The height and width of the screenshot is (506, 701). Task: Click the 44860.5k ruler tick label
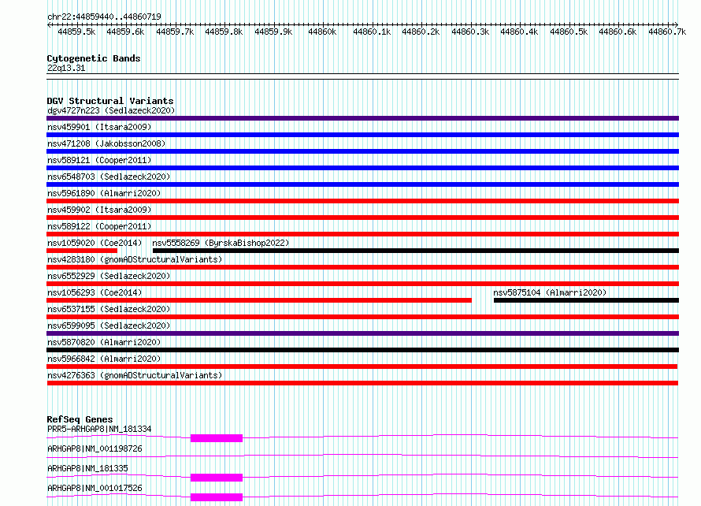tap(569, 32)
